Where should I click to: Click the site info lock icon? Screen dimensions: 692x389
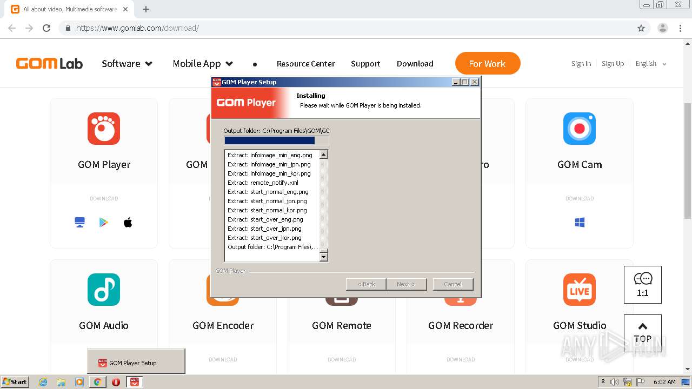[68, 28]
